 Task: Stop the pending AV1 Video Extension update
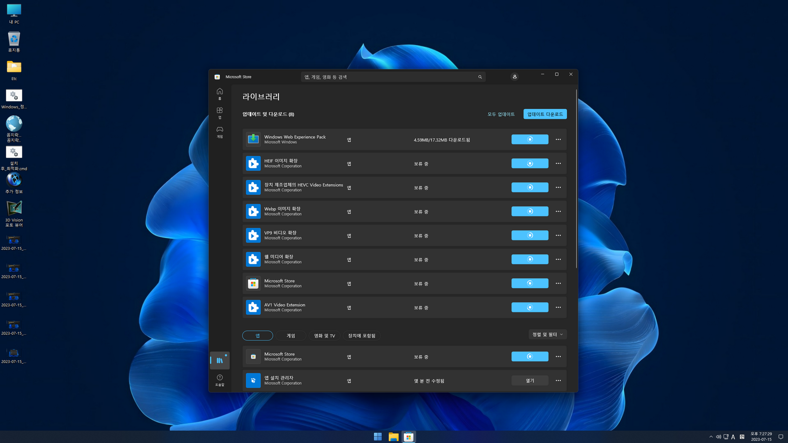(x=530, y=307)
